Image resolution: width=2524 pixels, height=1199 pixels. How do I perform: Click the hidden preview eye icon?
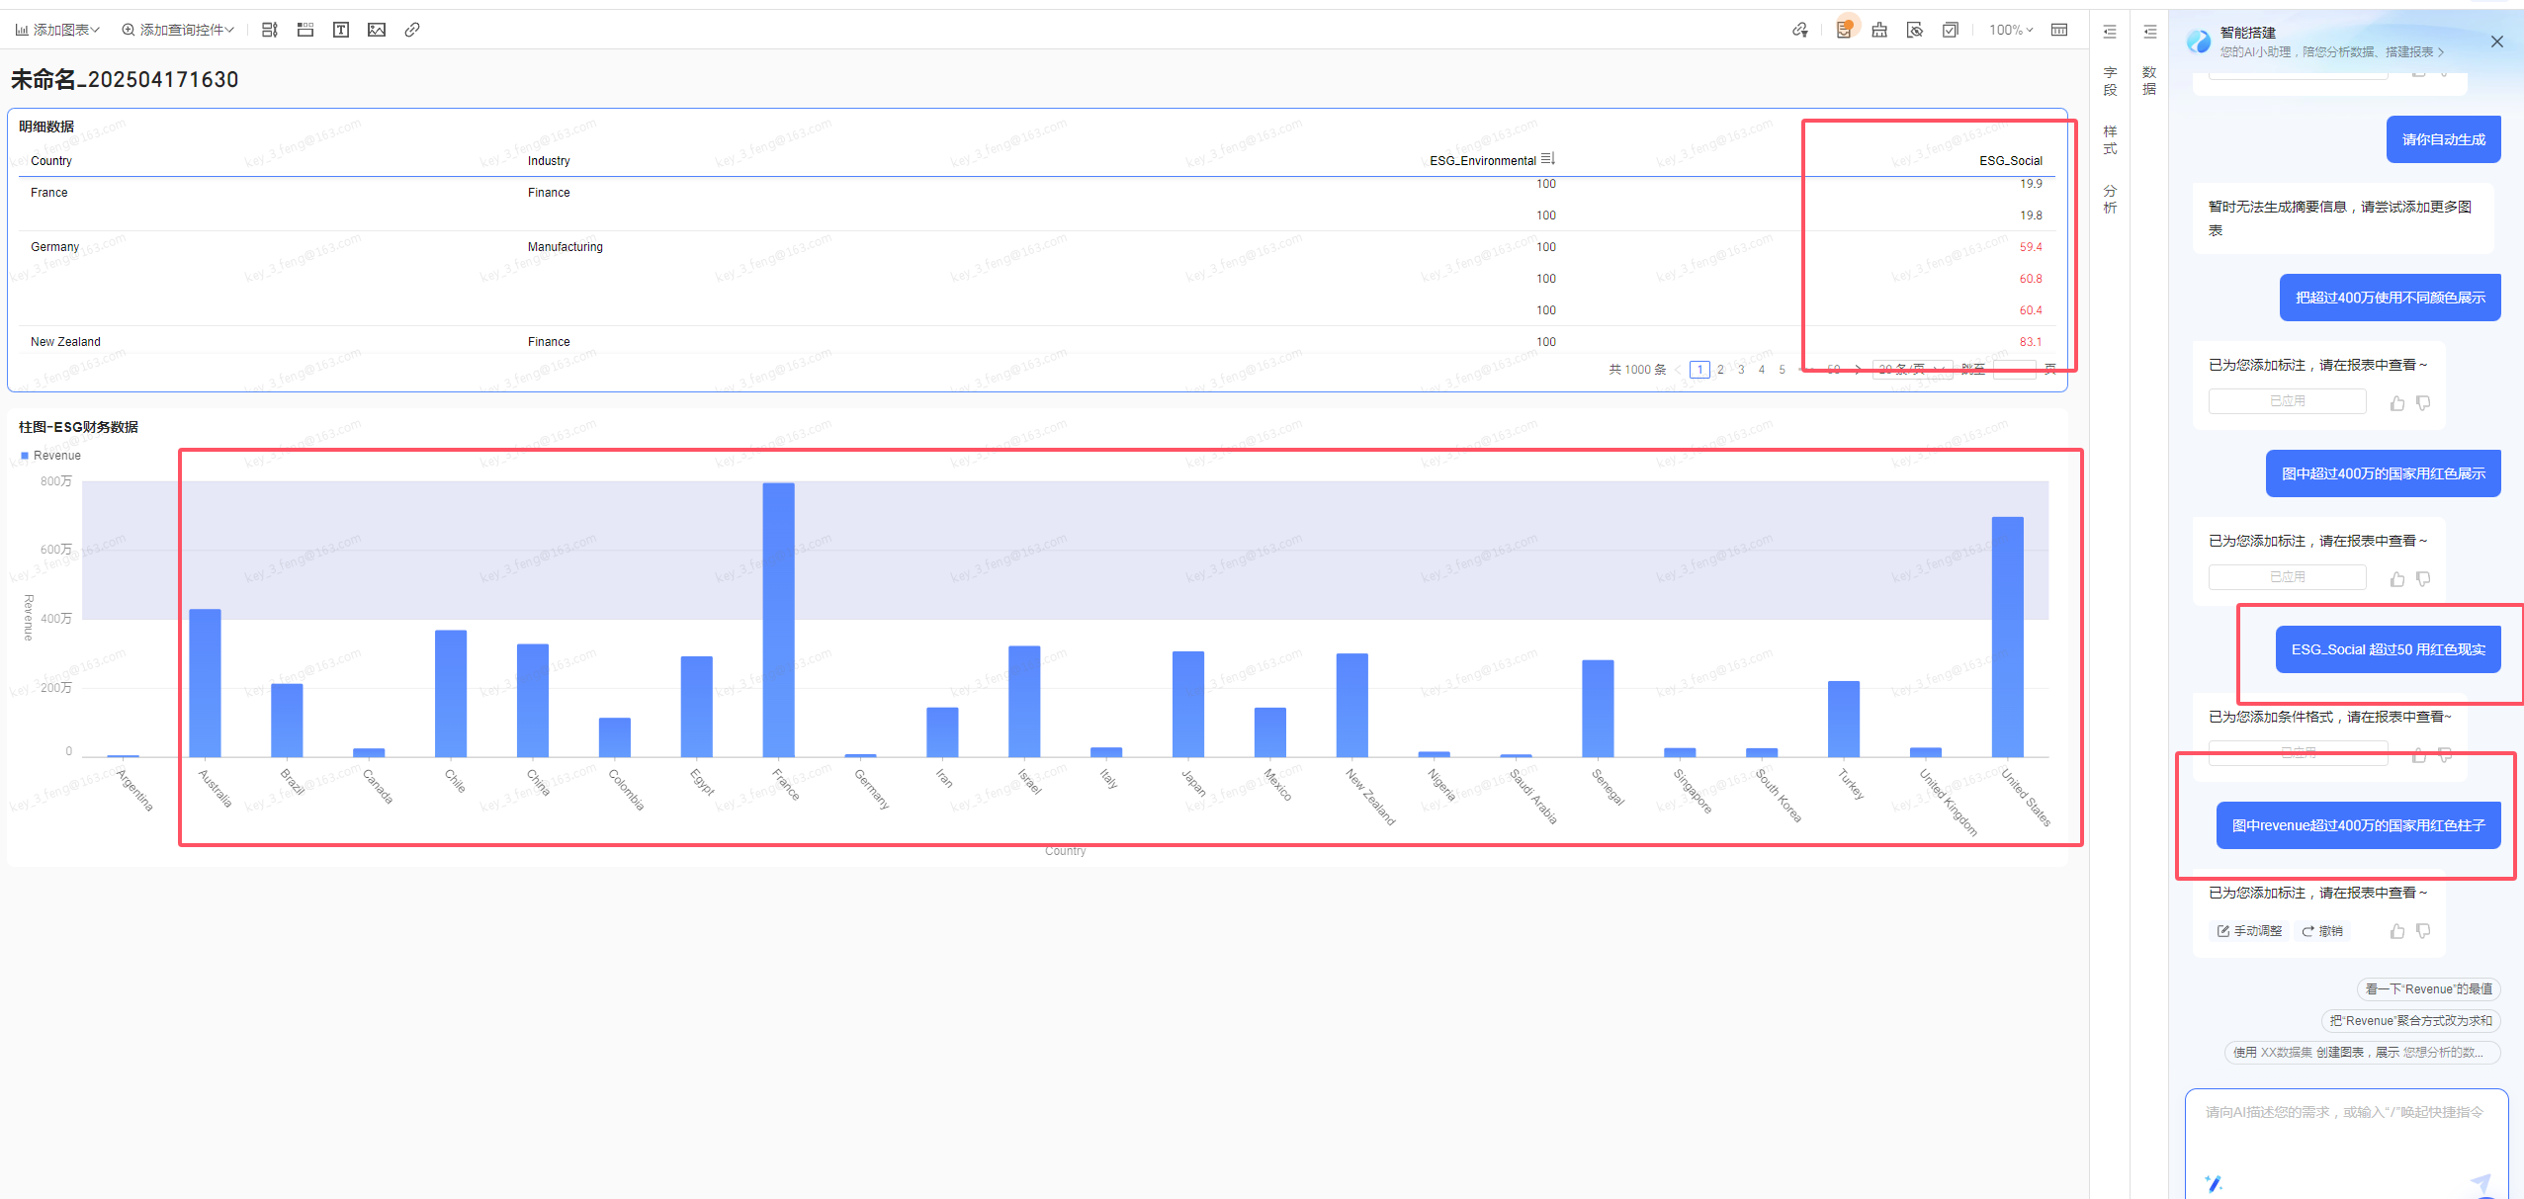(1915, 30)
